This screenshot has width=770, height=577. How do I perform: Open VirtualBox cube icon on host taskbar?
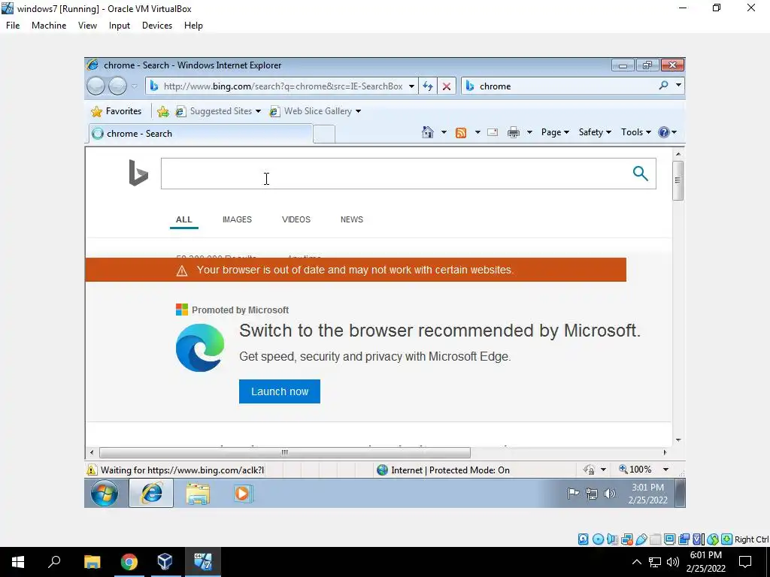pos(165,561)
